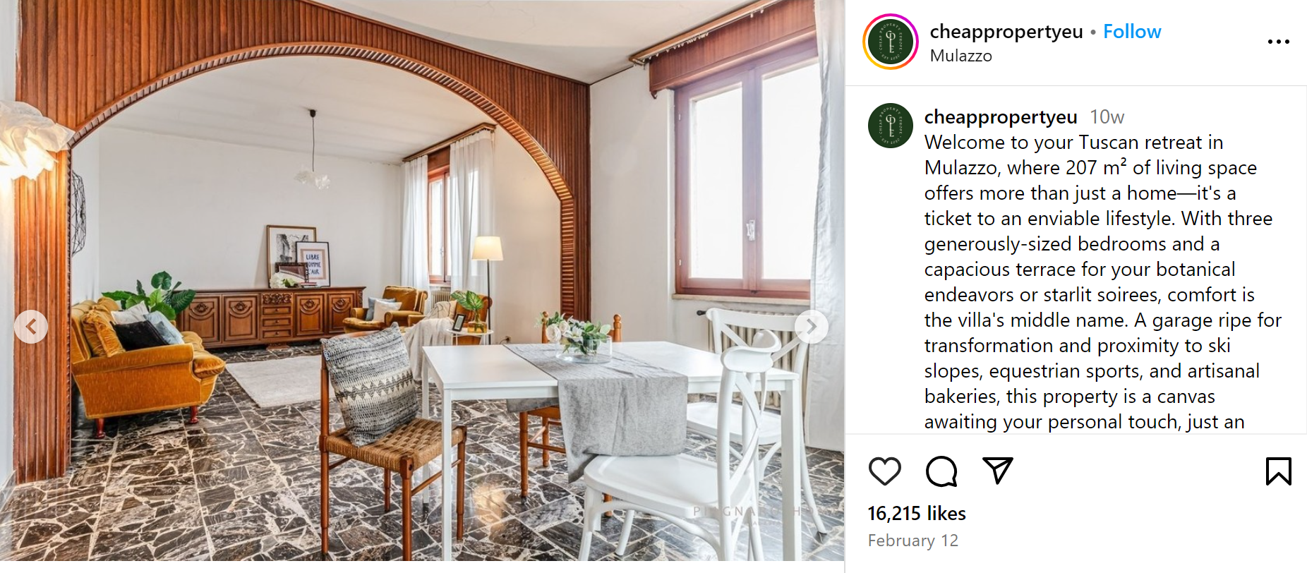1307x573 pixels.
Task: Open the cheappropertyeu avatar beside the caption
Action: [891, 125]
